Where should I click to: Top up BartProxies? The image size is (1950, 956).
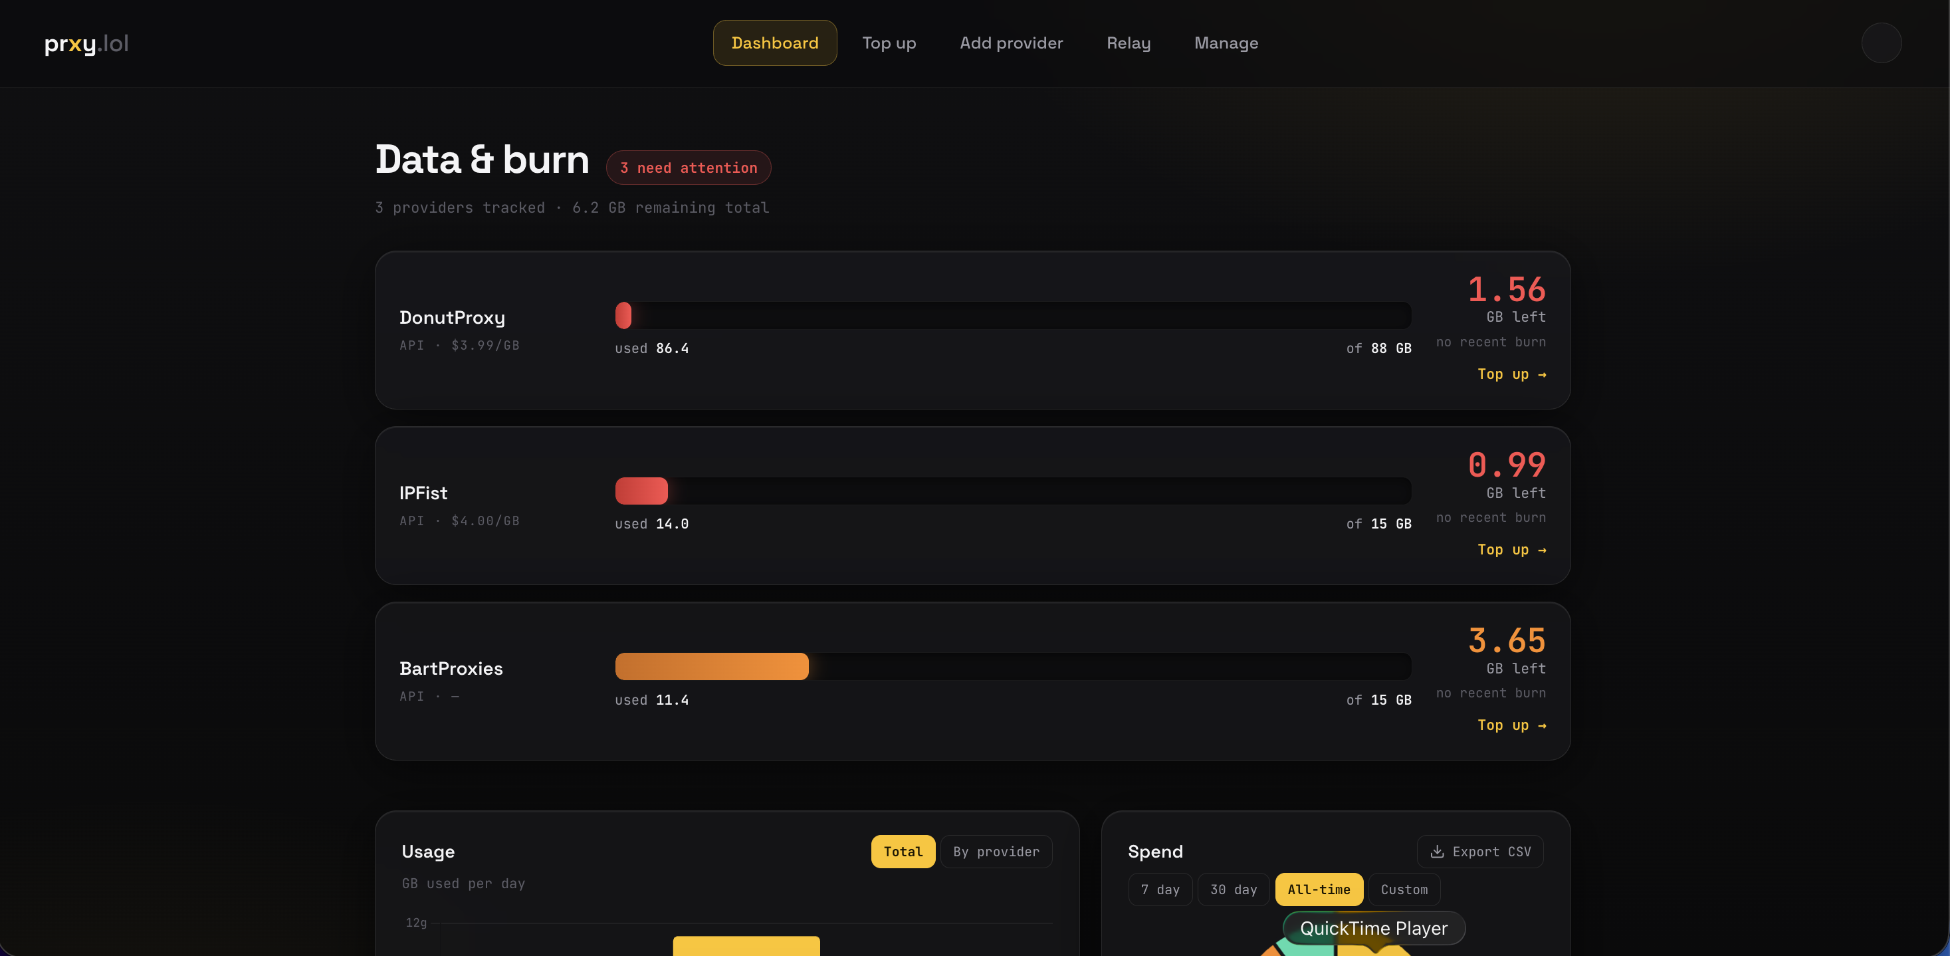(x=1511, y=725)
